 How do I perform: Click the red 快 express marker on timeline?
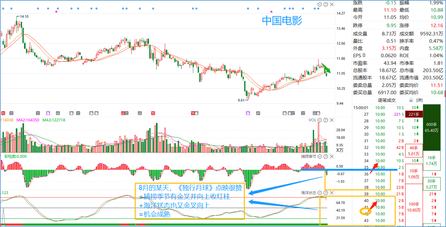point(193,113)
